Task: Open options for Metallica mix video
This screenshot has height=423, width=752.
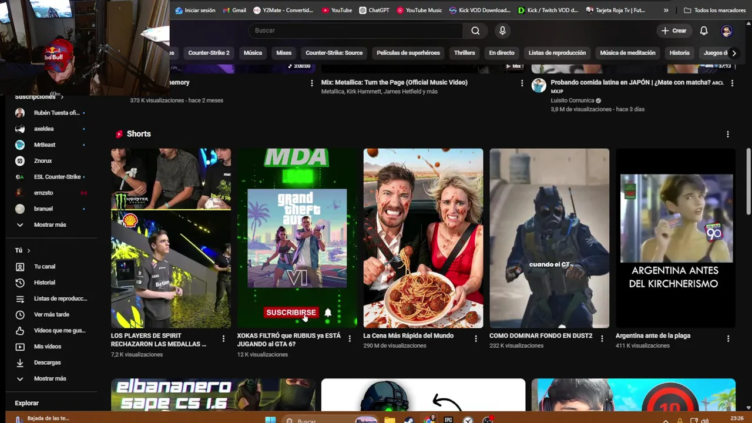Action: pos(522,83)
